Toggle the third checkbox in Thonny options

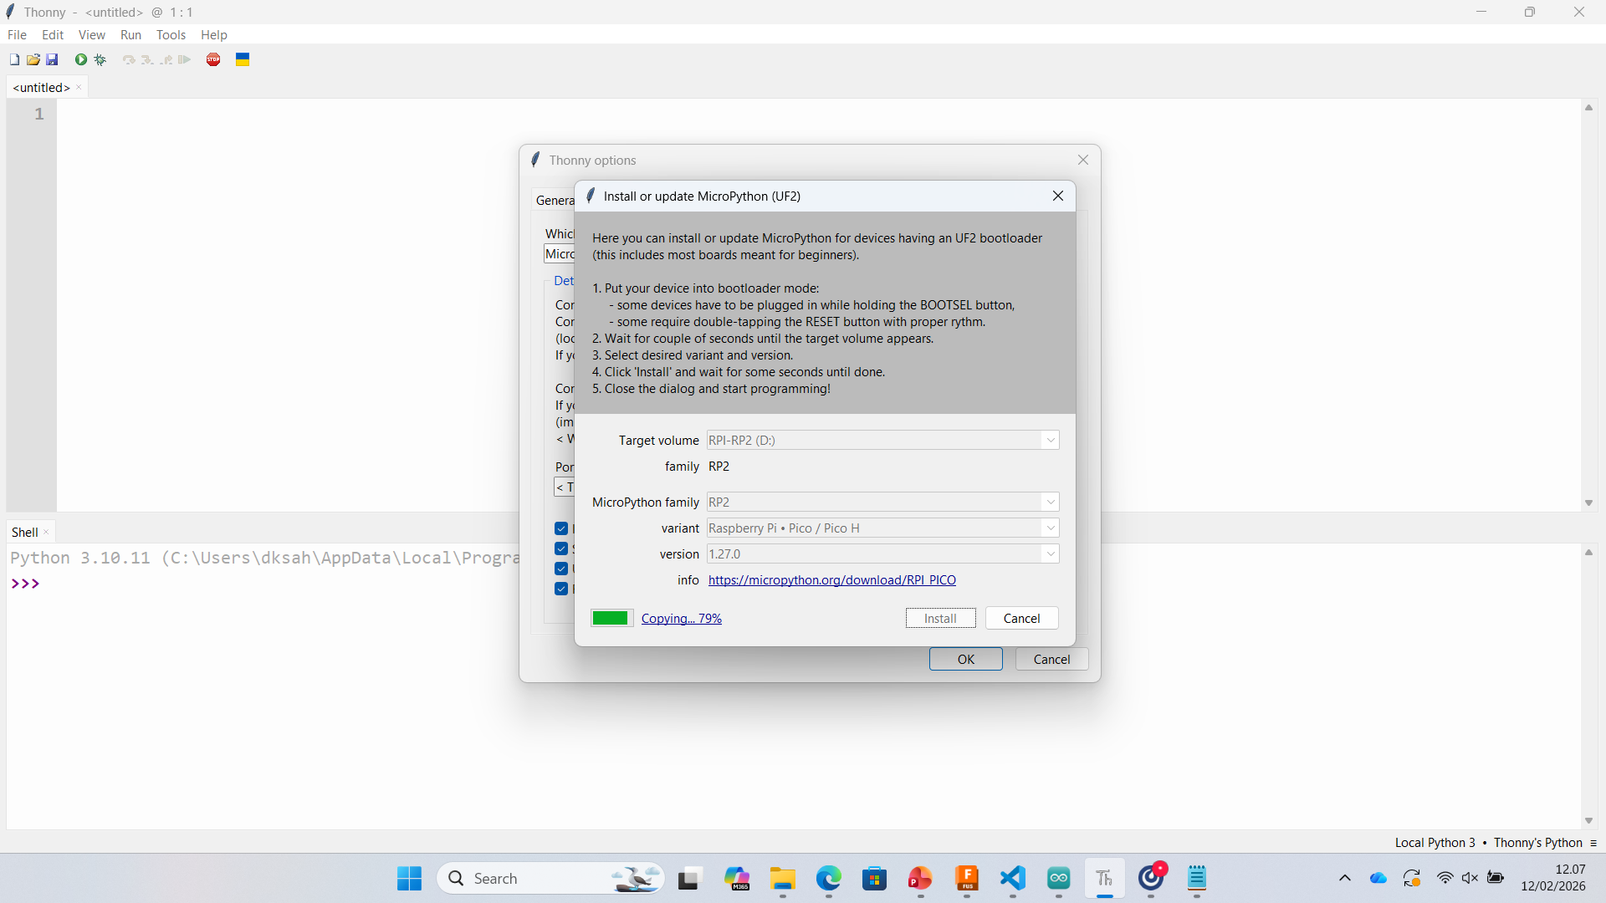(561, 569)
